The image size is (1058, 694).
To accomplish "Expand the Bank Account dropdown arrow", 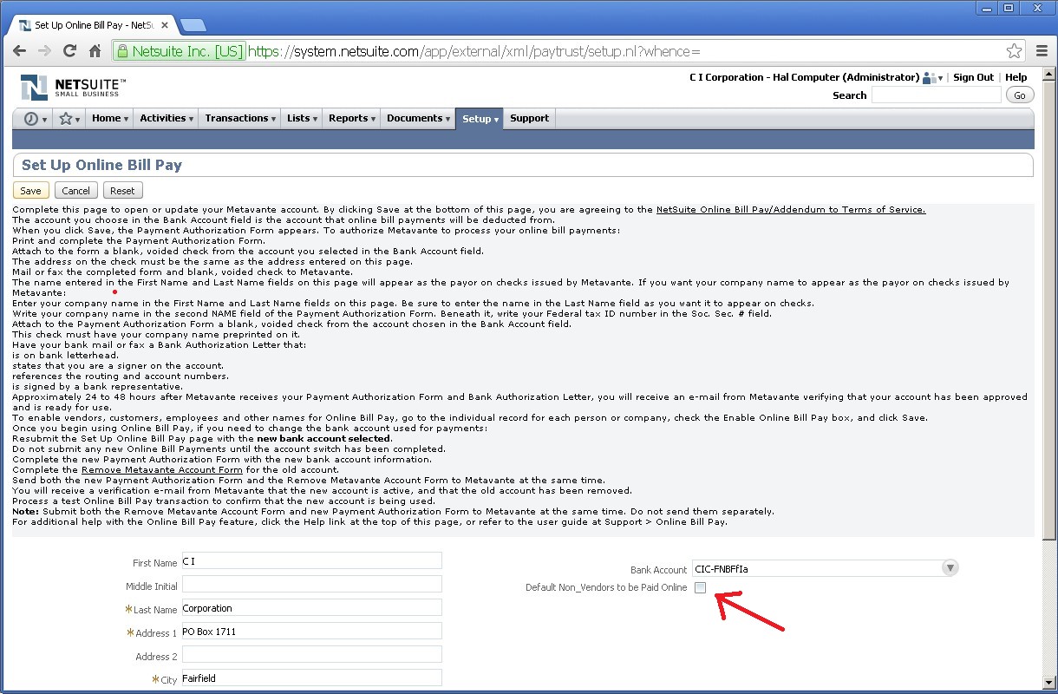I will point(950,568).
